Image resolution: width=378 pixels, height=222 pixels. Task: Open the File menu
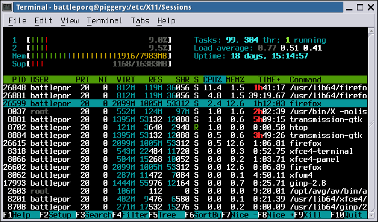tap(18, 21)
